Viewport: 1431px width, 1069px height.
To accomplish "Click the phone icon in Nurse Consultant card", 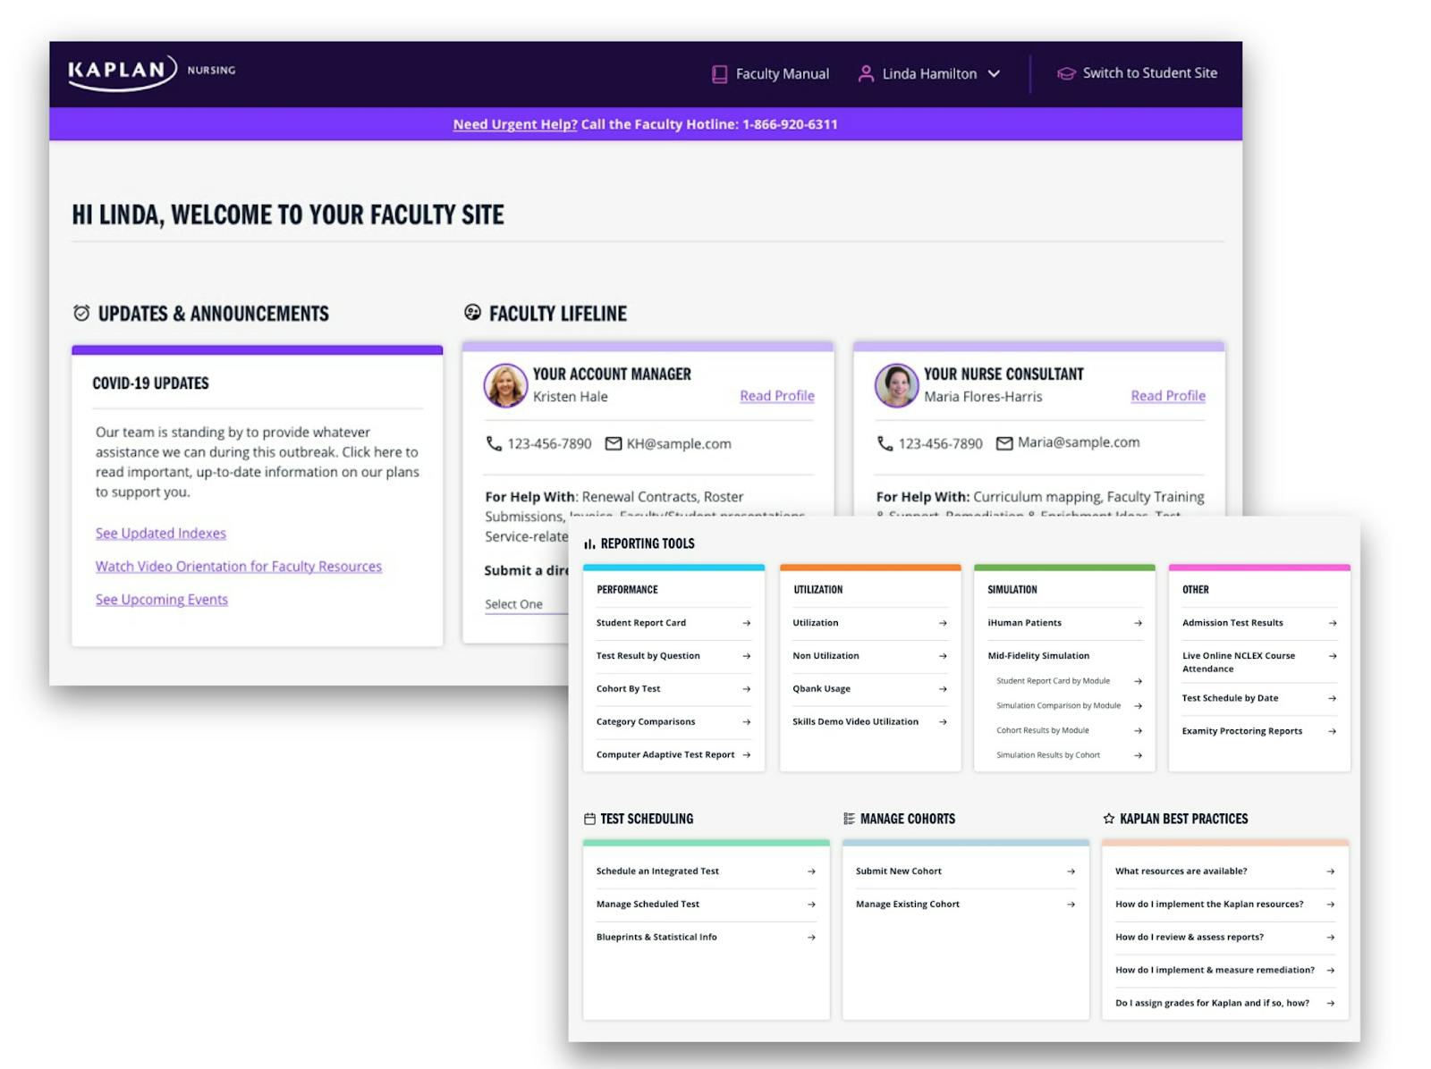I will [885, 443].
